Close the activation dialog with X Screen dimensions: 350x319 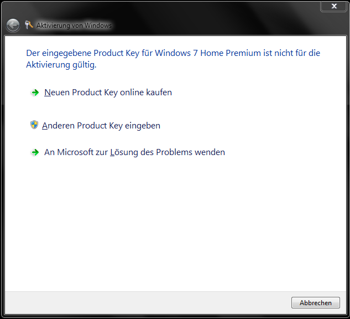coord(334,6)
